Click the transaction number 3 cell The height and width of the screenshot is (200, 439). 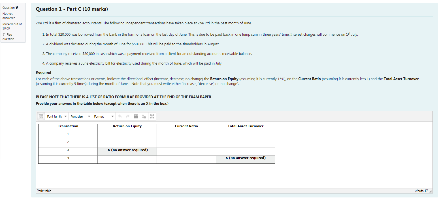[x=68, y=152]
